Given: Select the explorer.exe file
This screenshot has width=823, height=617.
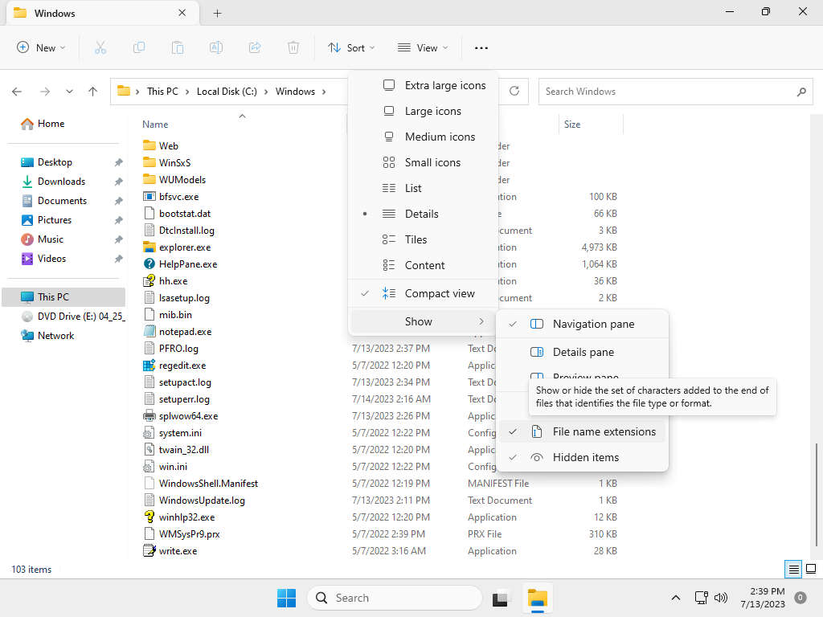Looking at the screenshot, I should coord(185,247).
